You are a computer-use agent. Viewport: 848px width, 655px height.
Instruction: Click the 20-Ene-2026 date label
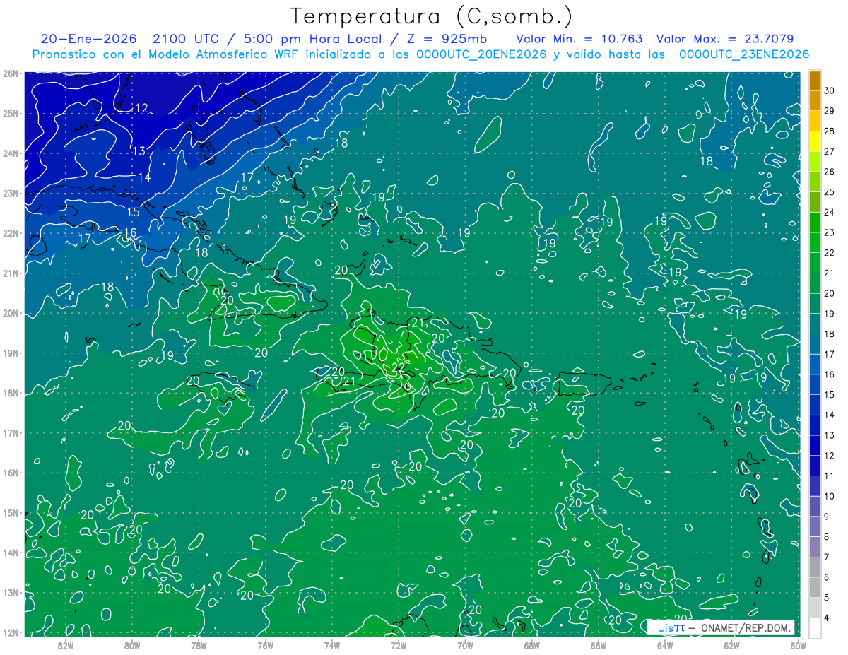pos(84,39)
